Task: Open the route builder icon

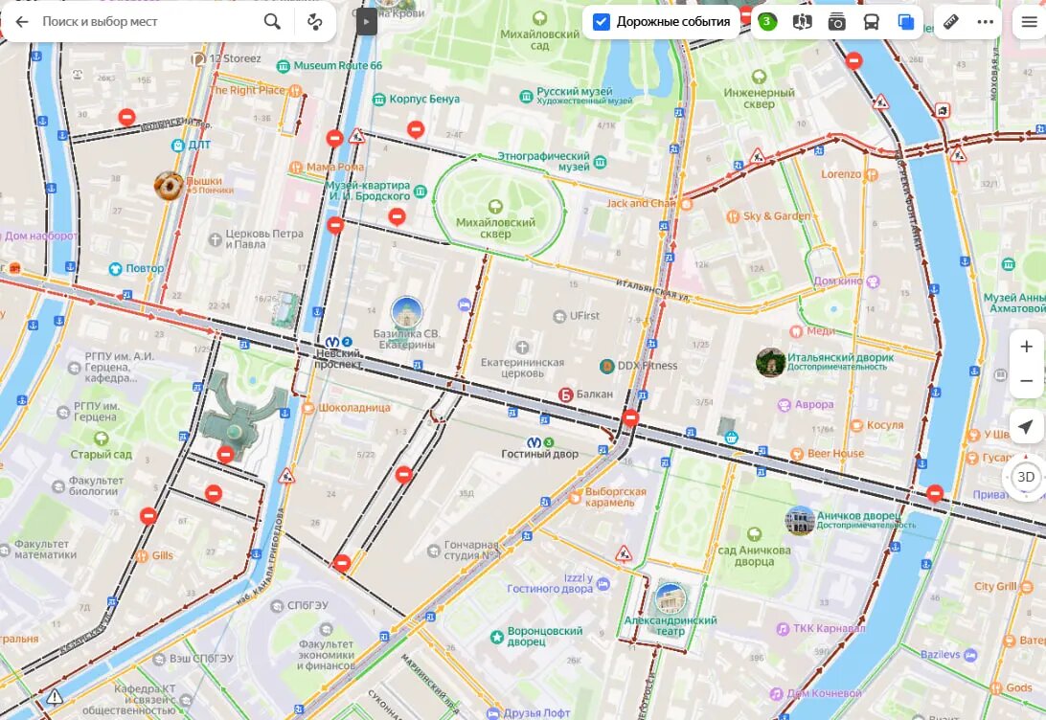Action: pyautogui.click(x=315, y=21)
